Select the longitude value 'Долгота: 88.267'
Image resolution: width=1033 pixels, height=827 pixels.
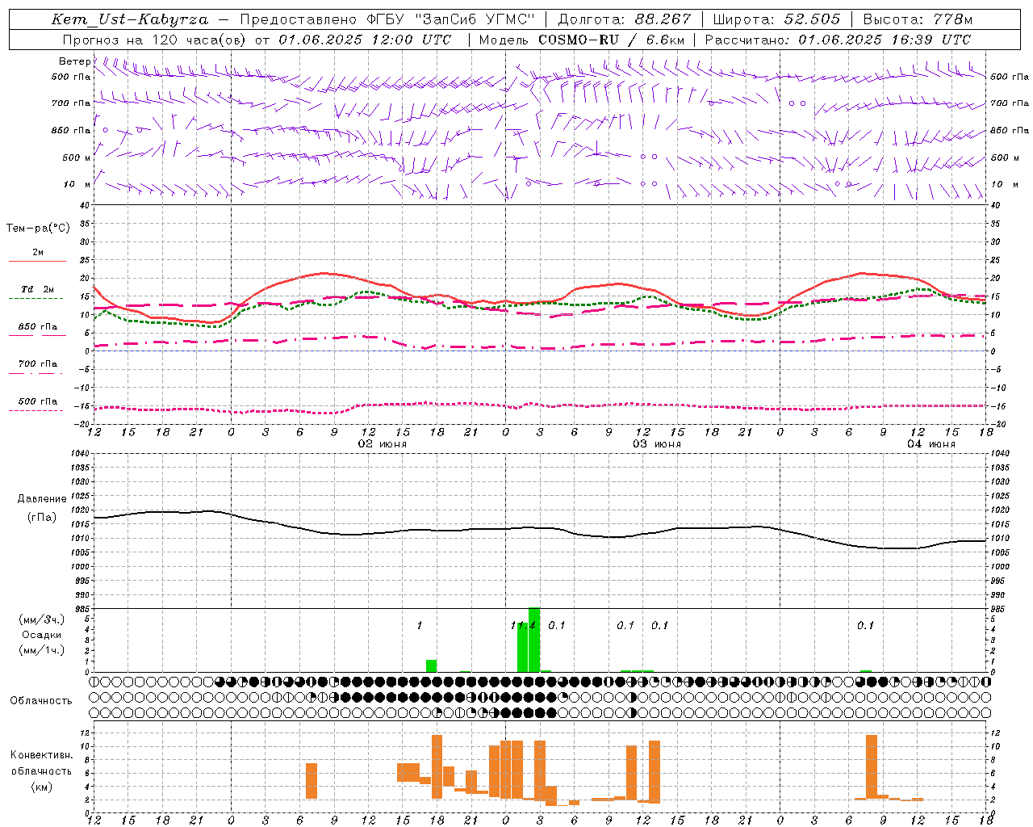[625, 19]
